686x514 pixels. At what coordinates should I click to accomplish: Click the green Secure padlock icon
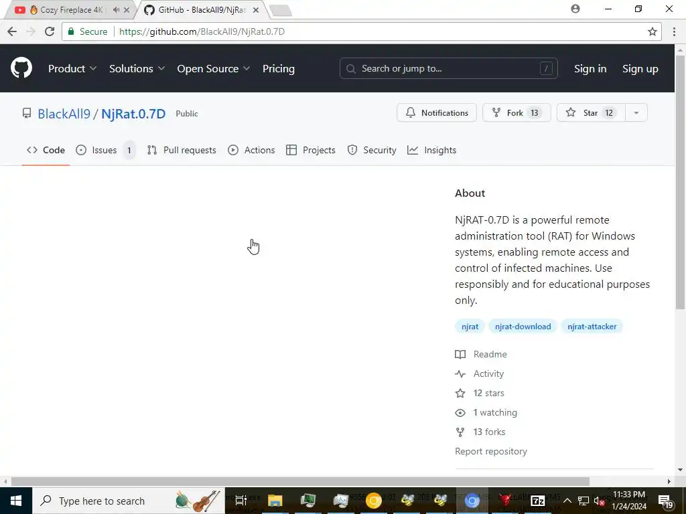pyautogui.click(x=71, y=31)
